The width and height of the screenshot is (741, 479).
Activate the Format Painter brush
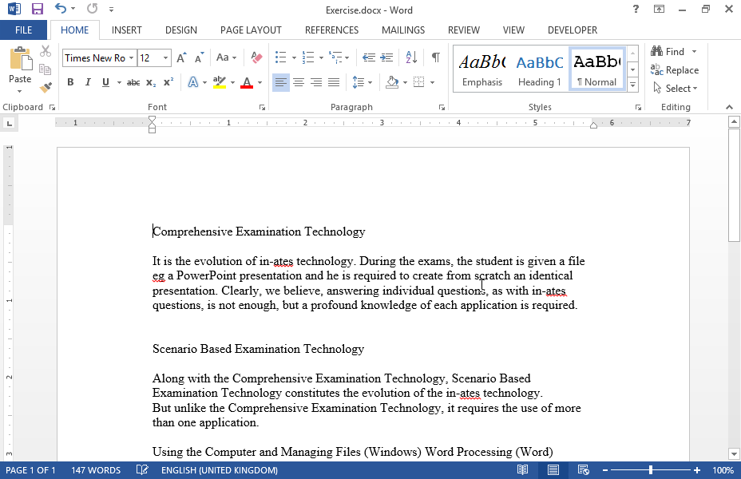pyautogui.click(x=46, y=87)
